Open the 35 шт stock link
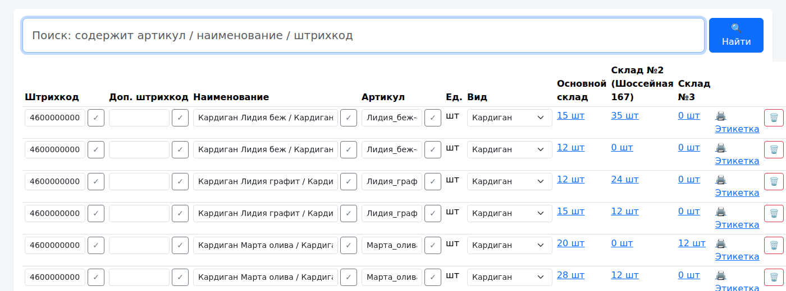The width and height of the screenshot is (786, 291). [x=625, y=116]
